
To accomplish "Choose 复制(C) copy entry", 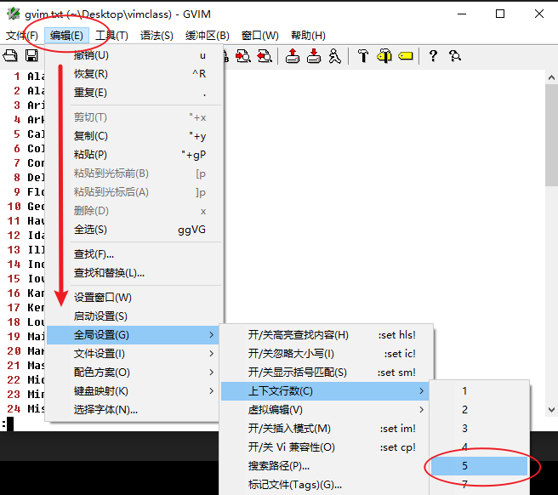I will click(x=135, y=136).
